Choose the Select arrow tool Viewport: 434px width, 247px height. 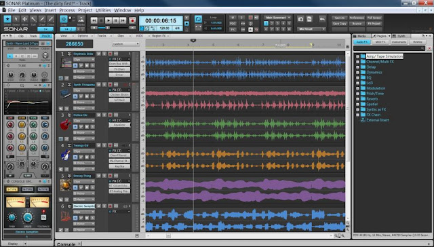coord(16,20)
